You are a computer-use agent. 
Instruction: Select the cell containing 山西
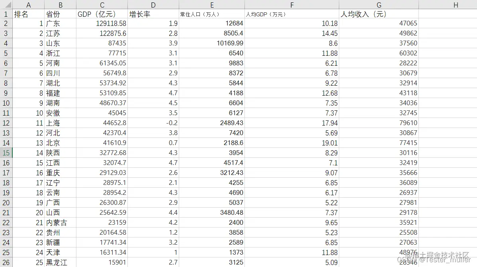tap(60, 212)
